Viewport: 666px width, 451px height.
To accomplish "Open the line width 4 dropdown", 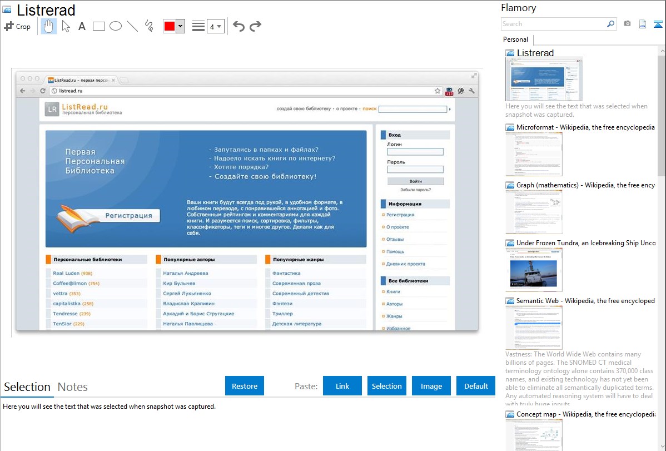I will click(215, 26).
